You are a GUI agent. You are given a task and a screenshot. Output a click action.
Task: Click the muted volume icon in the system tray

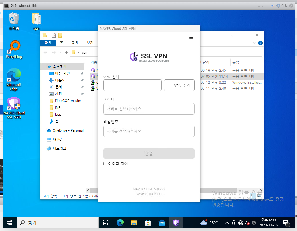(247, 223)
